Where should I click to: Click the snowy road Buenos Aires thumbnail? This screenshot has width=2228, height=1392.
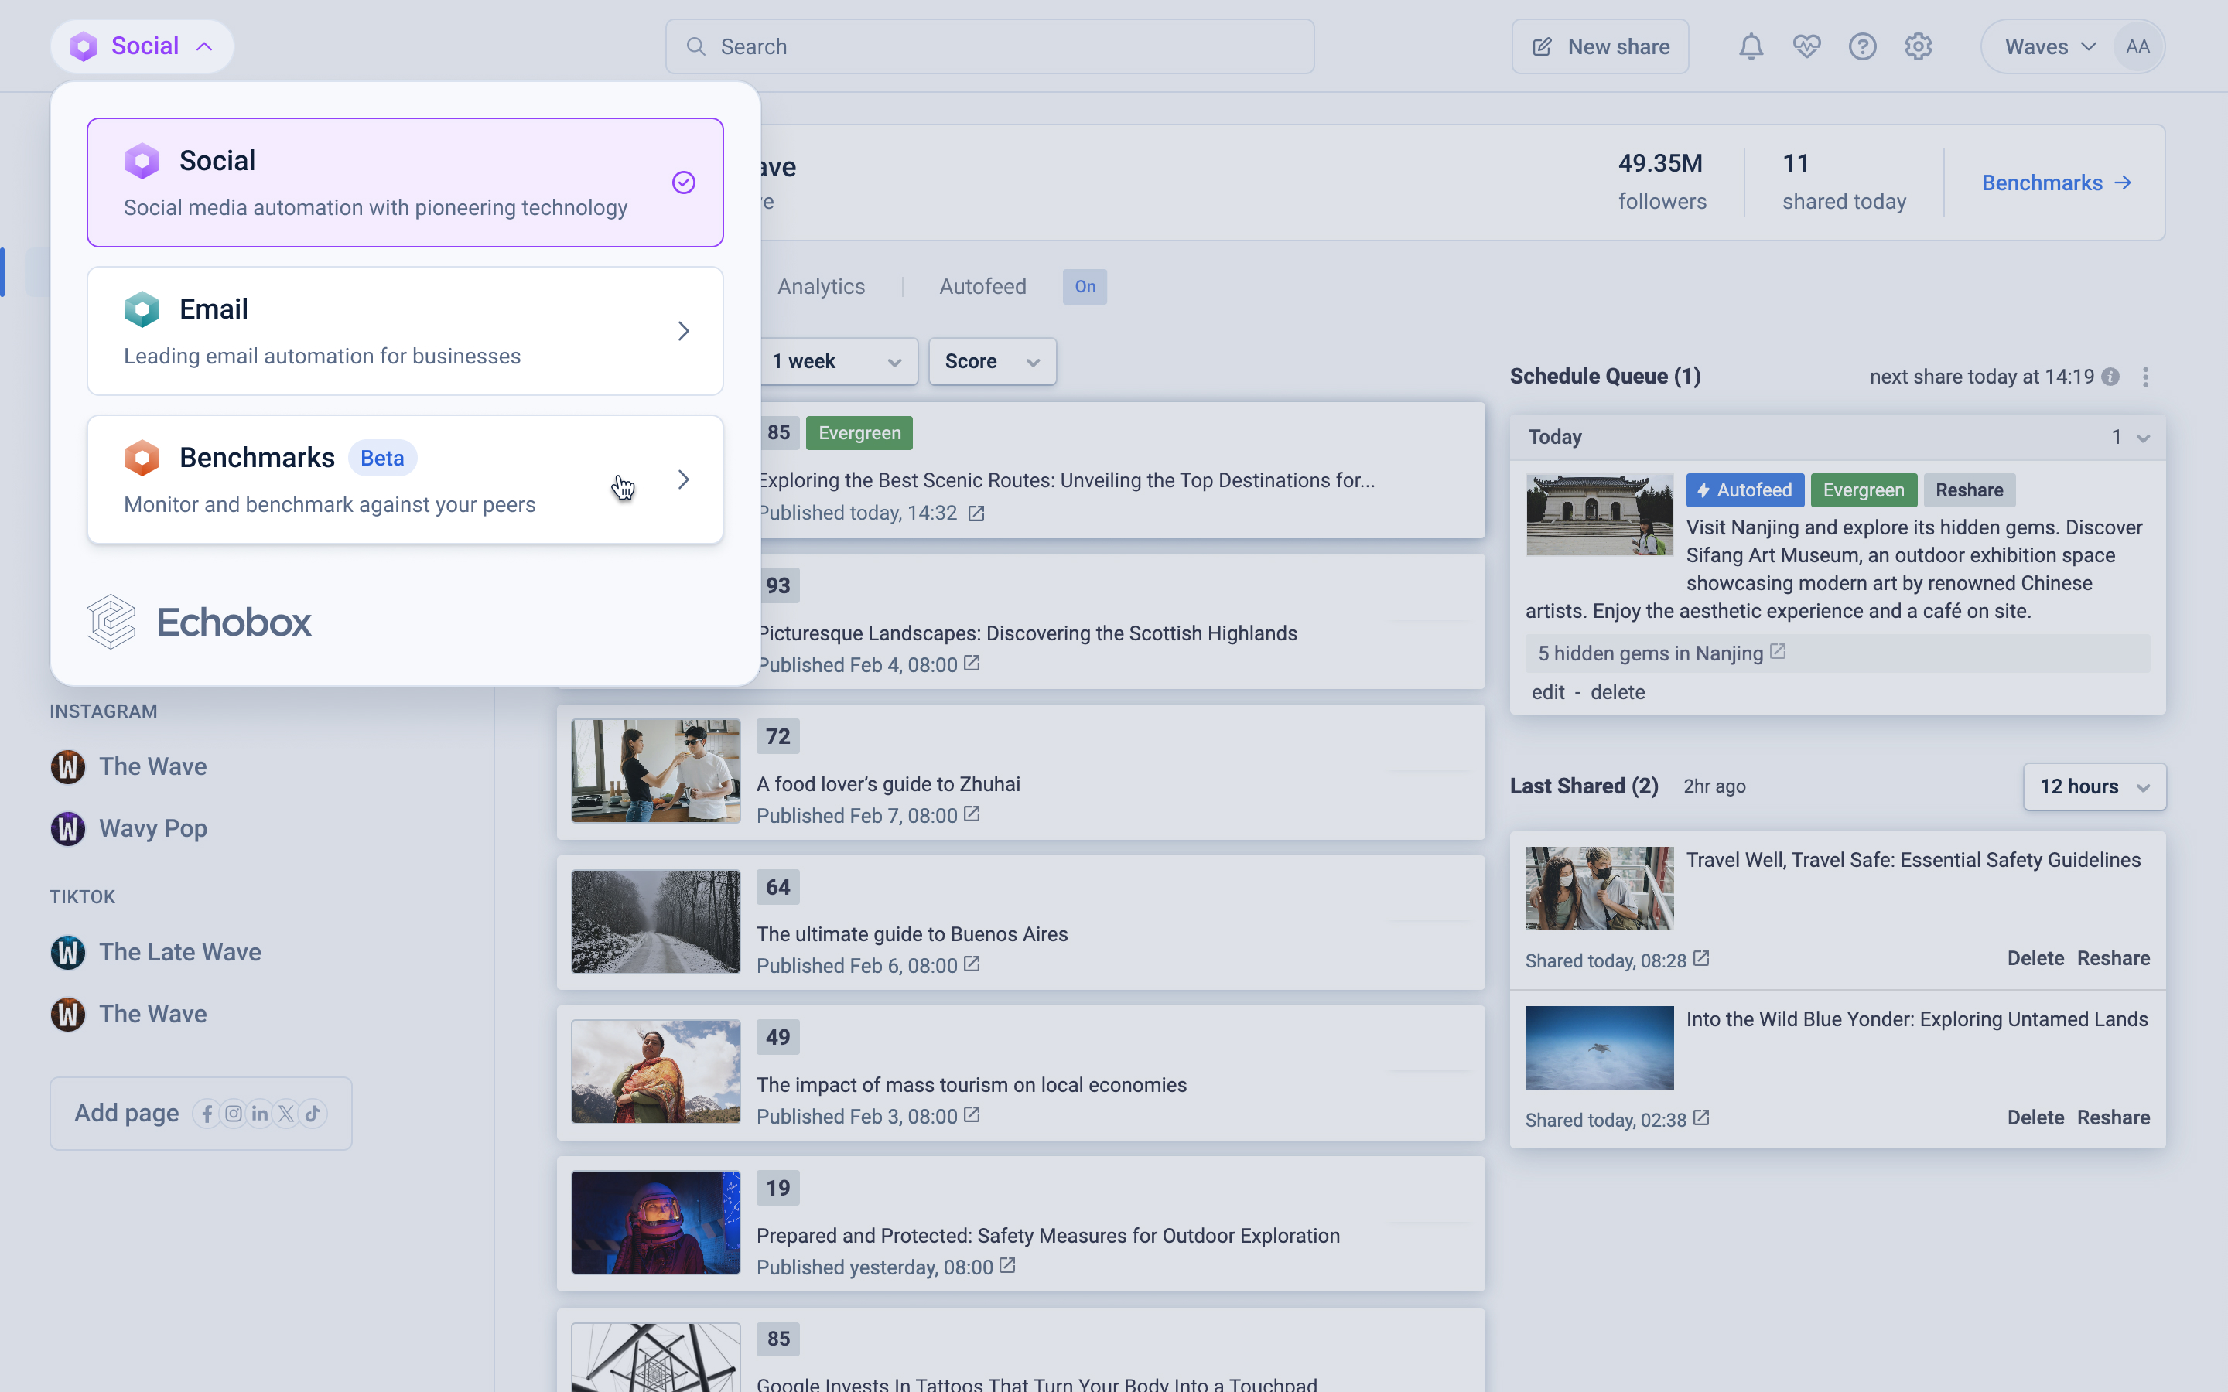pos(655,922)
